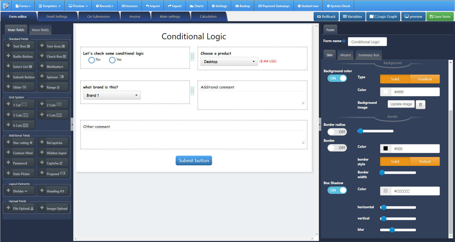455x242 pixels.
Task: Turn off the Background color toggle
Action: [x=337, y=78]
